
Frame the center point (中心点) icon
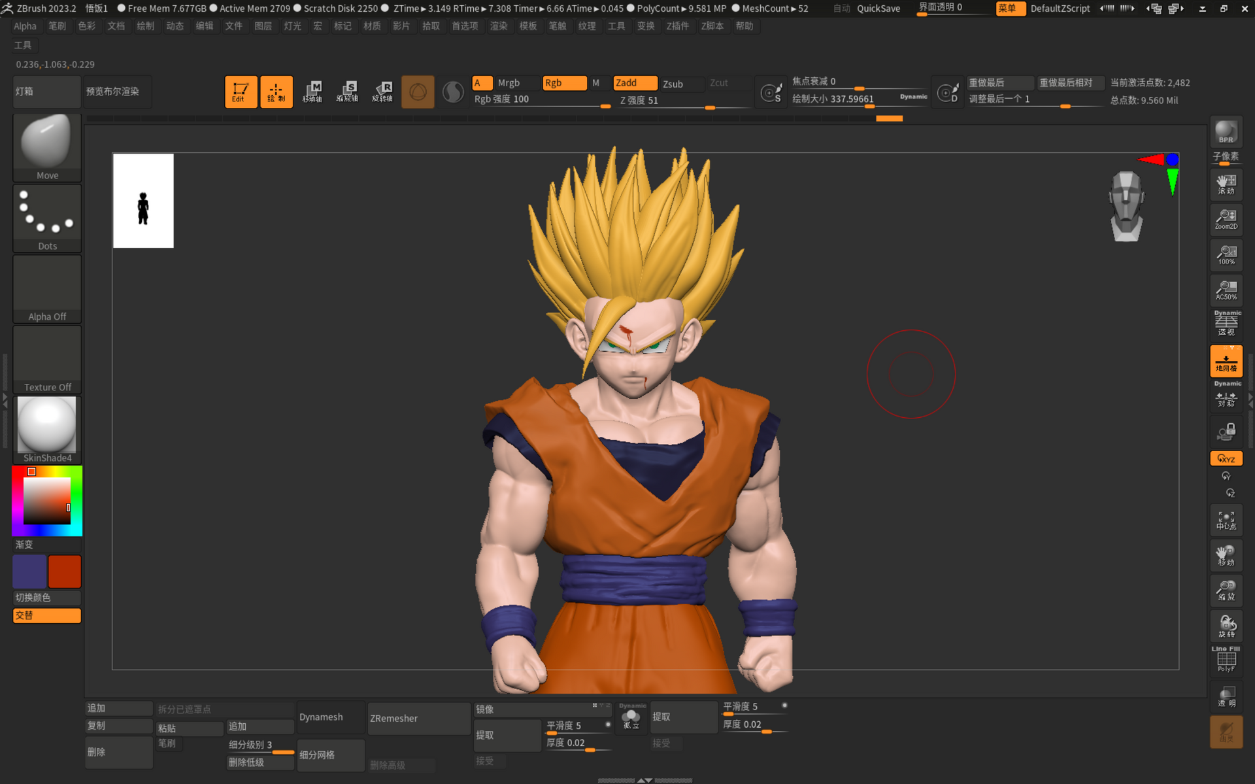coord(1226,520)
